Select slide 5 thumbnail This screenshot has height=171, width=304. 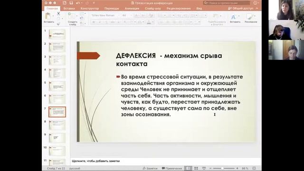click(57, 86)
